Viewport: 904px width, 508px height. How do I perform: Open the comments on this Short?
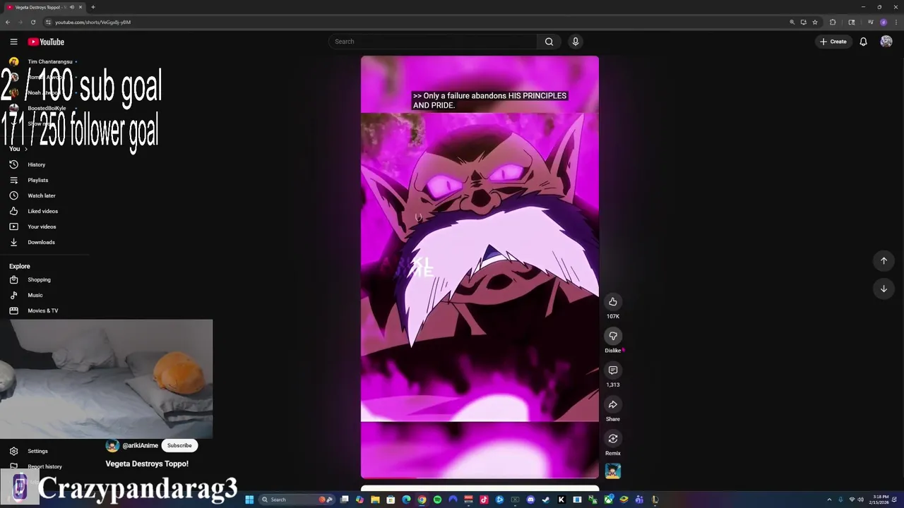613,370
